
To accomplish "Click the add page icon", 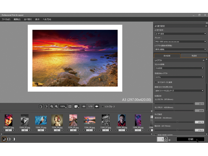I will click(x=41, y=106).
